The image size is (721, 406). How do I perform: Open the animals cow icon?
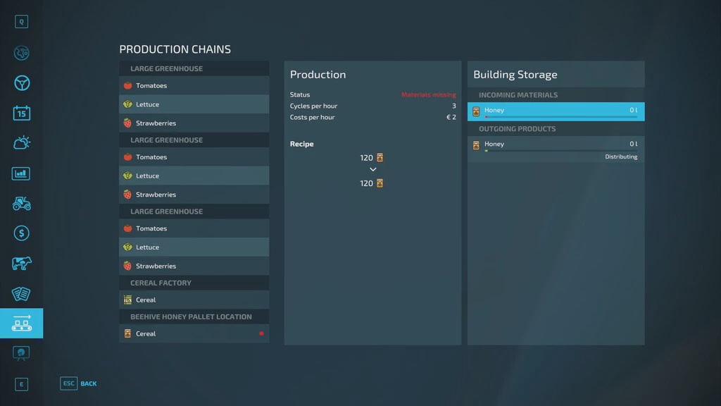(22, 264)
